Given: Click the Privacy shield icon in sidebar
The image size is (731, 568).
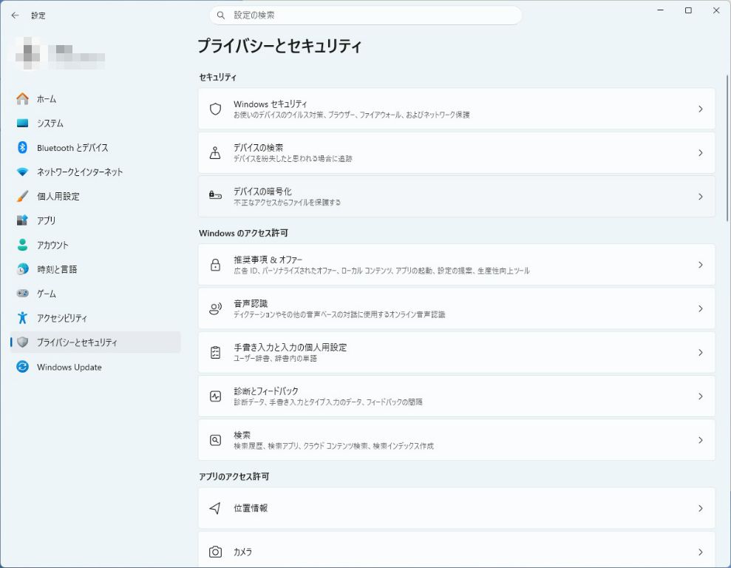Looking at the screenshot, I should (x=22, y=342).
